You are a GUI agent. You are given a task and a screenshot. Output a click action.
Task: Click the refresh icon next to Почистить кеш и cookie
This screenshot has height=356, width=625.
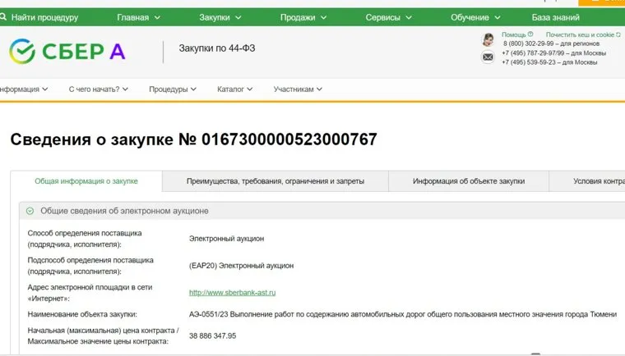618,35
